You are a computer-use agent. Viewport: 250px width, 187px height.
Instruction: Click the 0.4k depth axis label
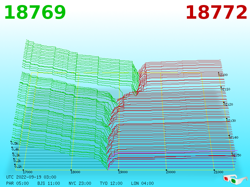(x=15, y=150)
